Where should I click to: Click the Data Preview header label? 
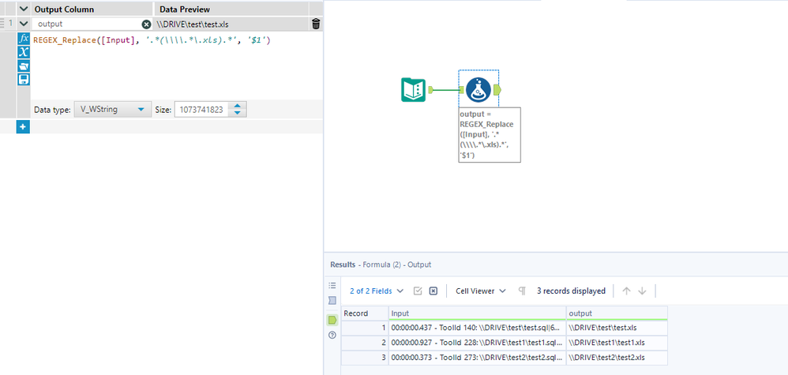click(x=185, y=9)
